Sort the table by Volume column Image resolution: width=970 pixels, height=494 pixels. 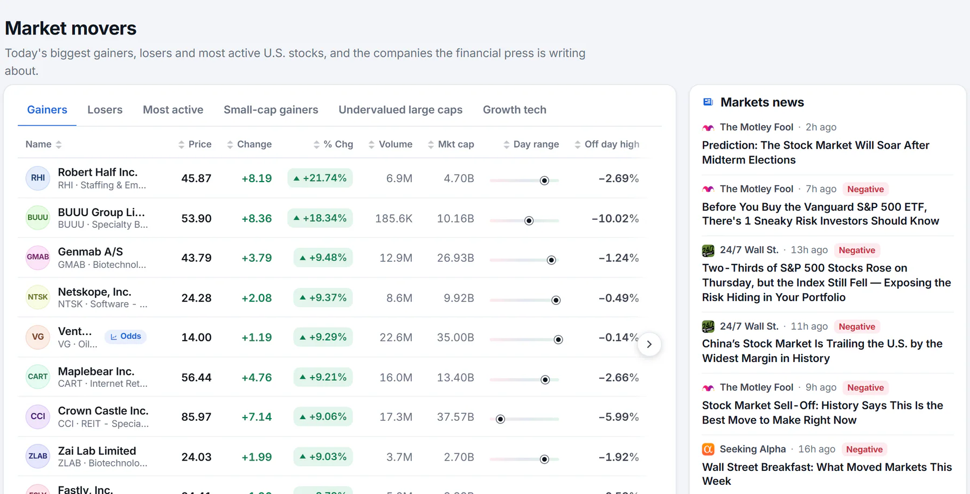390,144
